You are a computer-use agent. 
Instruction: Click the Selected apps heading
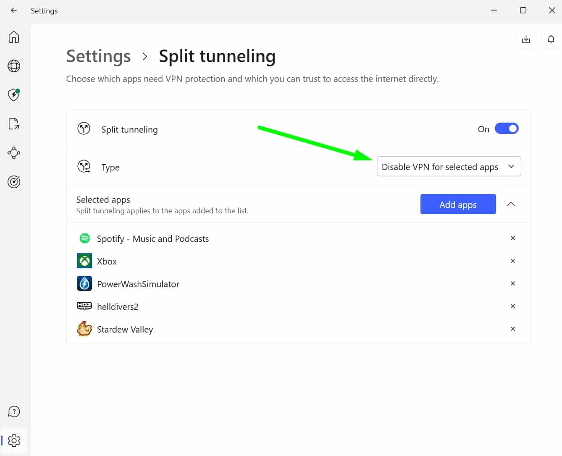103,199
